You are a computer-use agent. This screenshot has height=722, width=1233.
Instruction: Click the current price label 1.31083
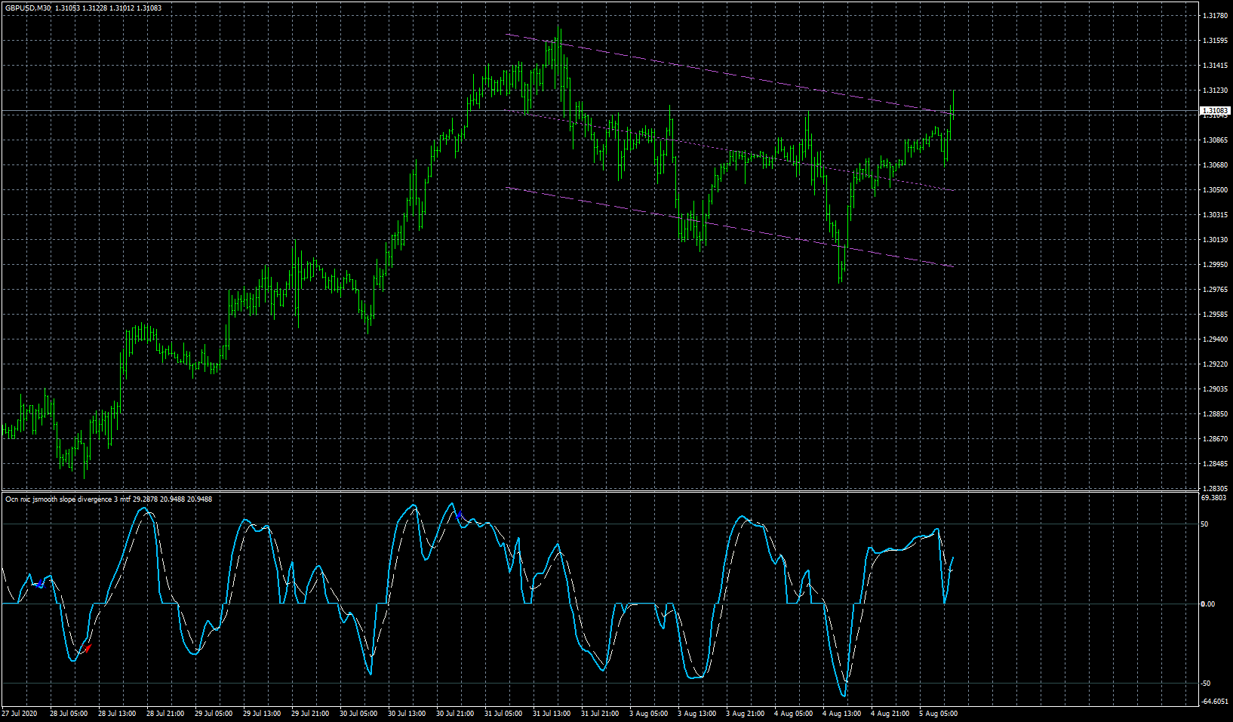(x=1215, y=111)
